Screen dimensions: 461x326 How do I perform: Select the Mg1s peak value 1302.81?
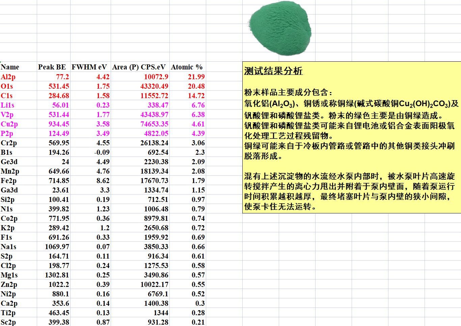(x=57, y=275)
